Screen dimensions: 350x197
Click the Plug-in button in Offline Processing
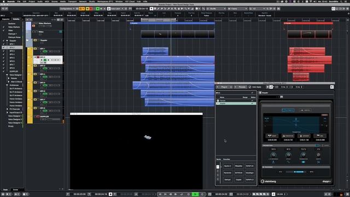[x=224, y=87]
